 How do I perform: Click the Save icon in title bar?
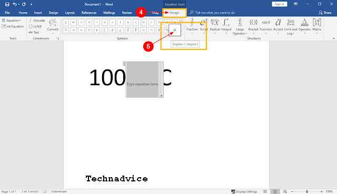pos(7,4)
